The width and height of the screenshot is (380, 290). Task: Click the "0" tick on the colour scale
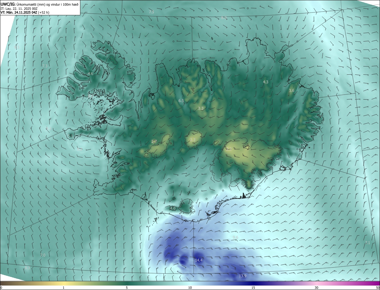click(x=1, y=288)
